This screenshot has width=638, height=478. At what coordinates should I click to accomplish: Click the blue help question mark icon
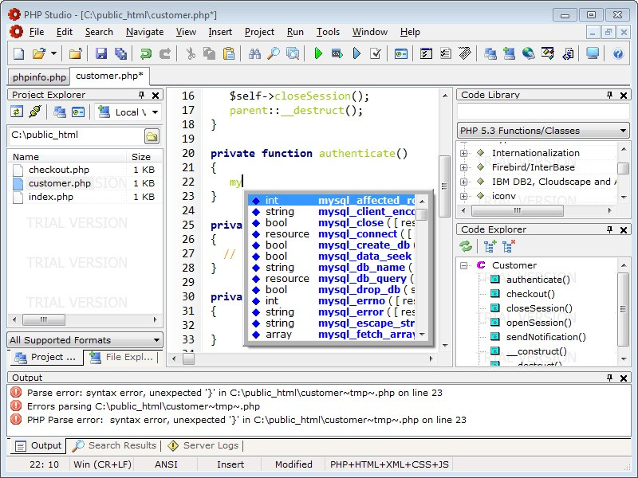(x=617, y=53)
